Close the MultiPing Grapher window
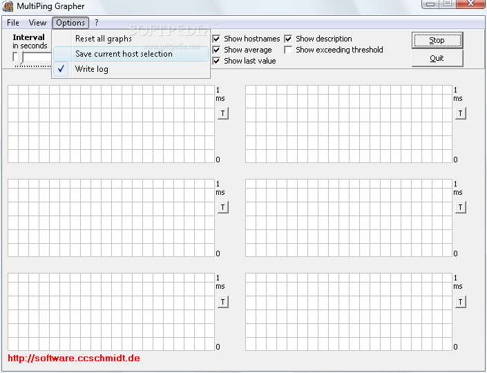Image resolution: width=487 pixels, height=373 pixels. click(470, 3)
